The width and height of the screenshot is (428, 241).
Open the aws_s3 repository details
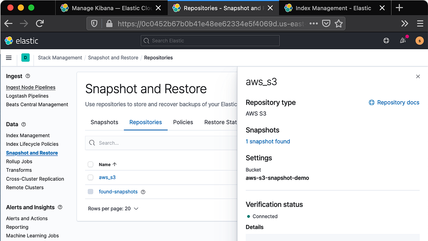point(107,177)
